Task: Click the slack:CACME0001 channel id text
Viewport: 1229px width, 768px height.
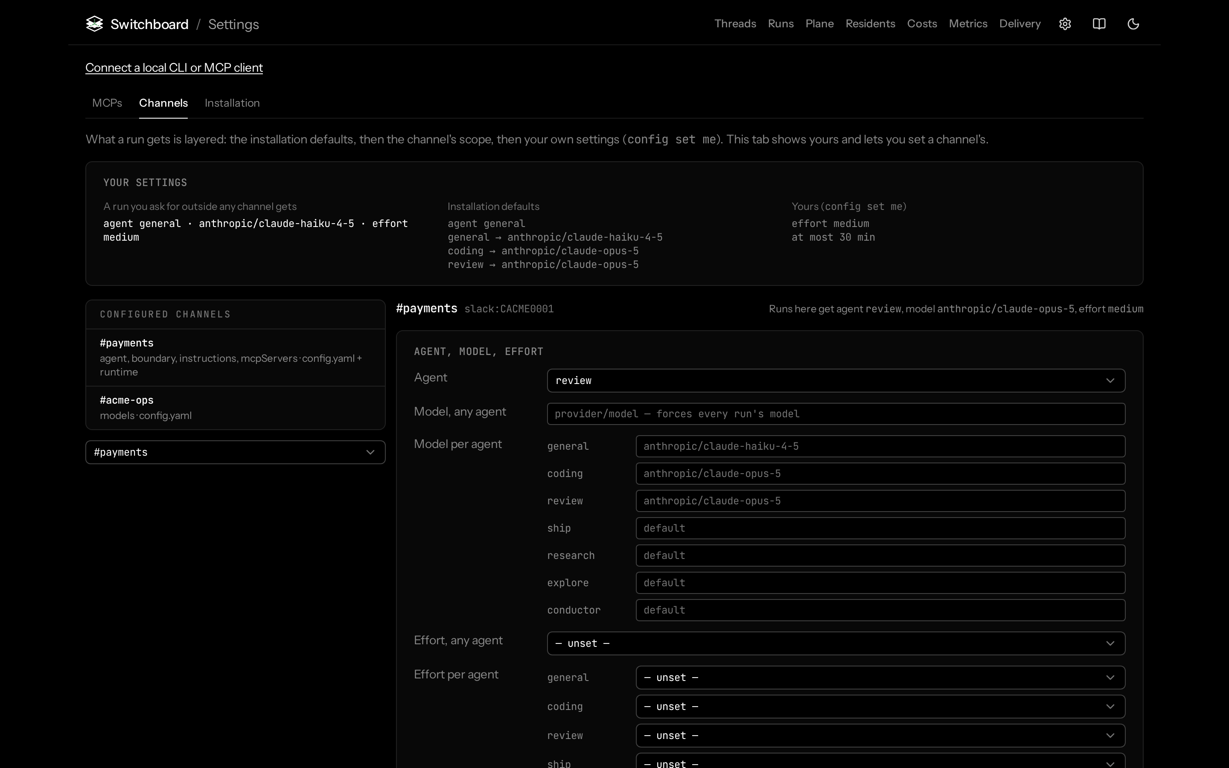Action: click(x=509, y=309)
